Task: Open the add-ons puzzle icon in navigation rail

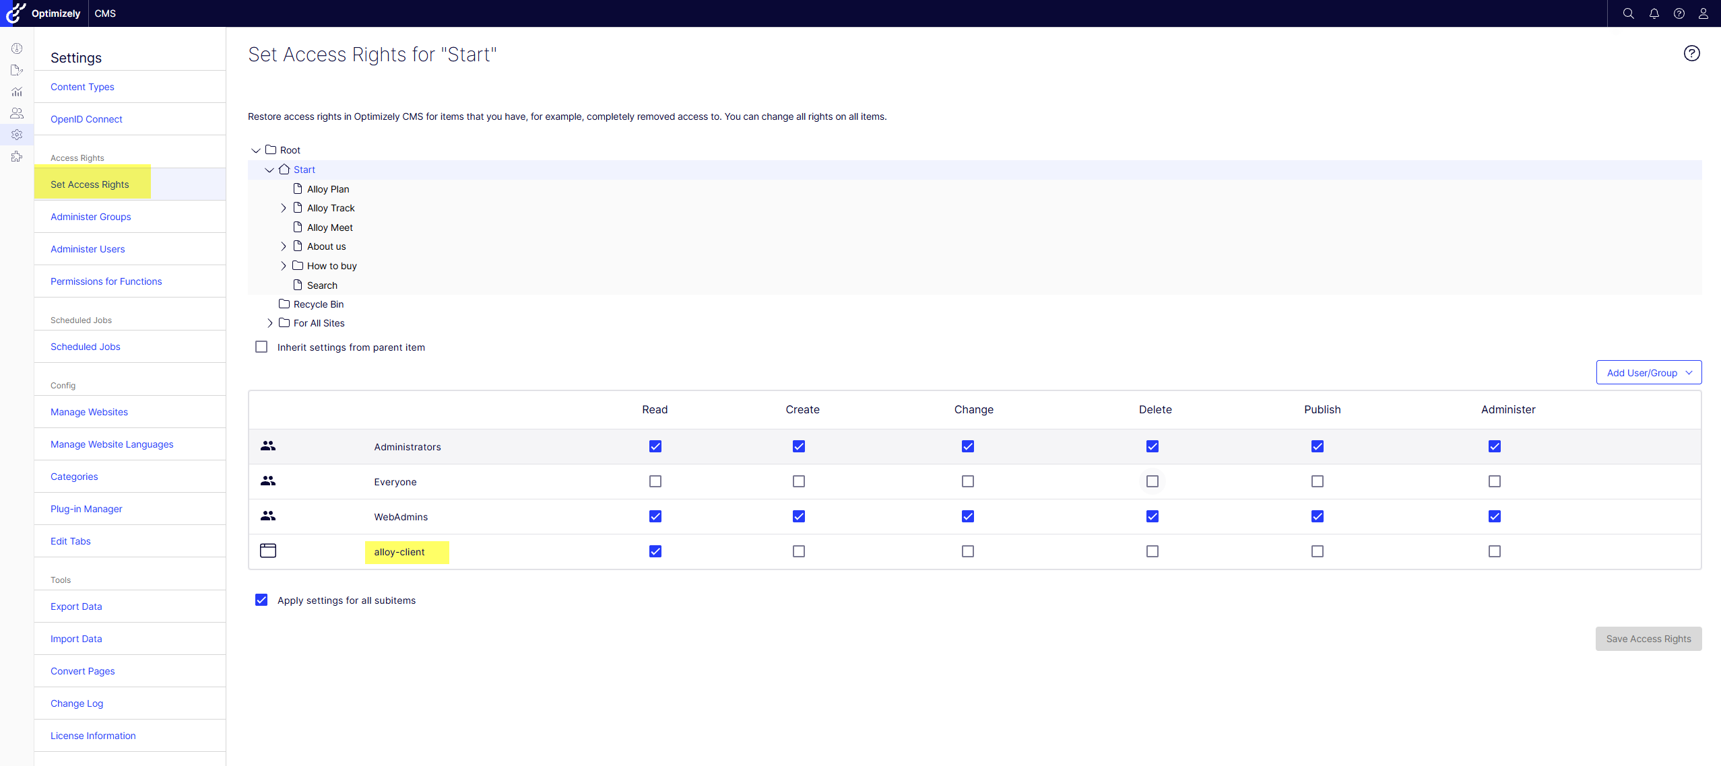Action: (x=17, y=156)
